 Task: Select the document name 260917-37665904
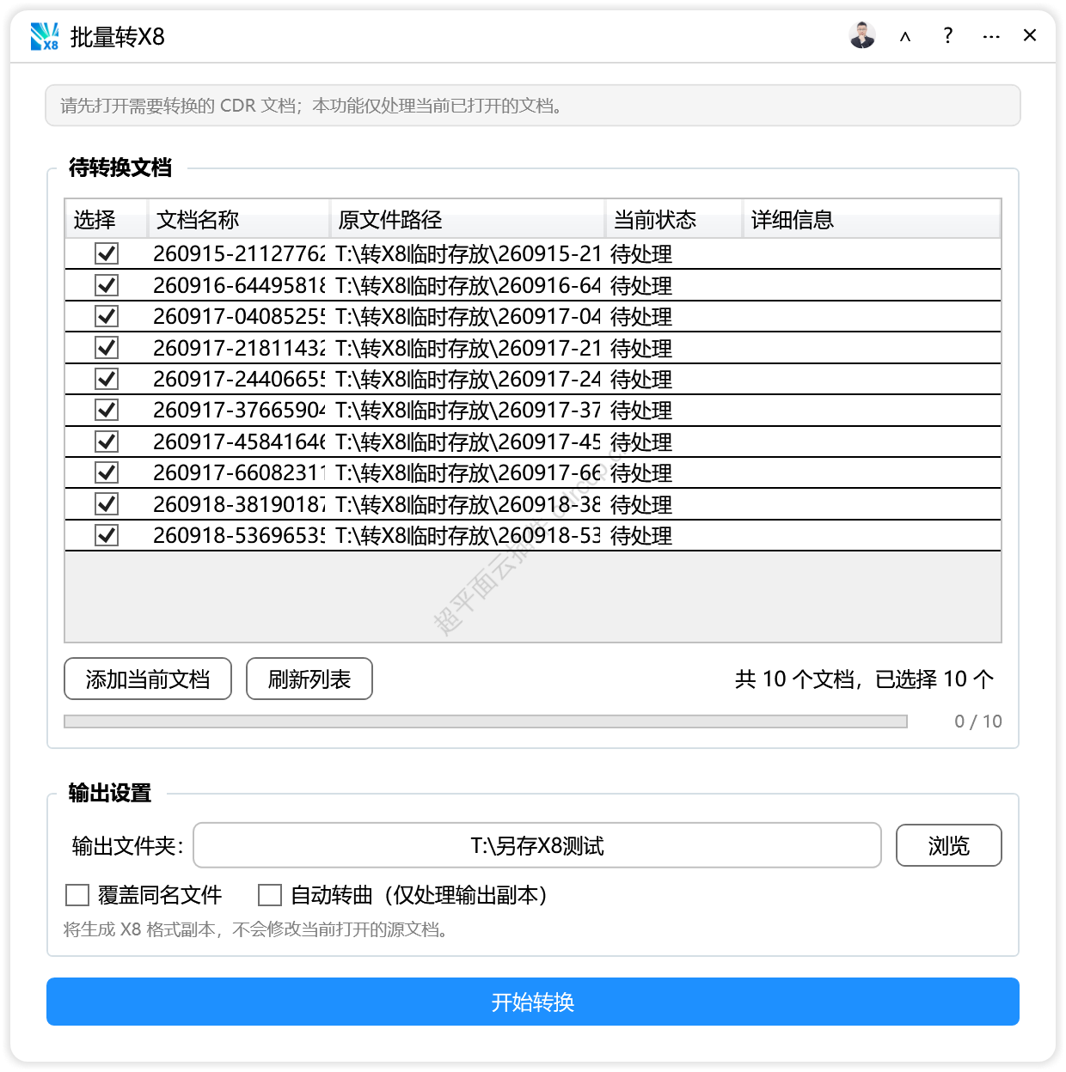pyautogui.click(x=239, y=410)
